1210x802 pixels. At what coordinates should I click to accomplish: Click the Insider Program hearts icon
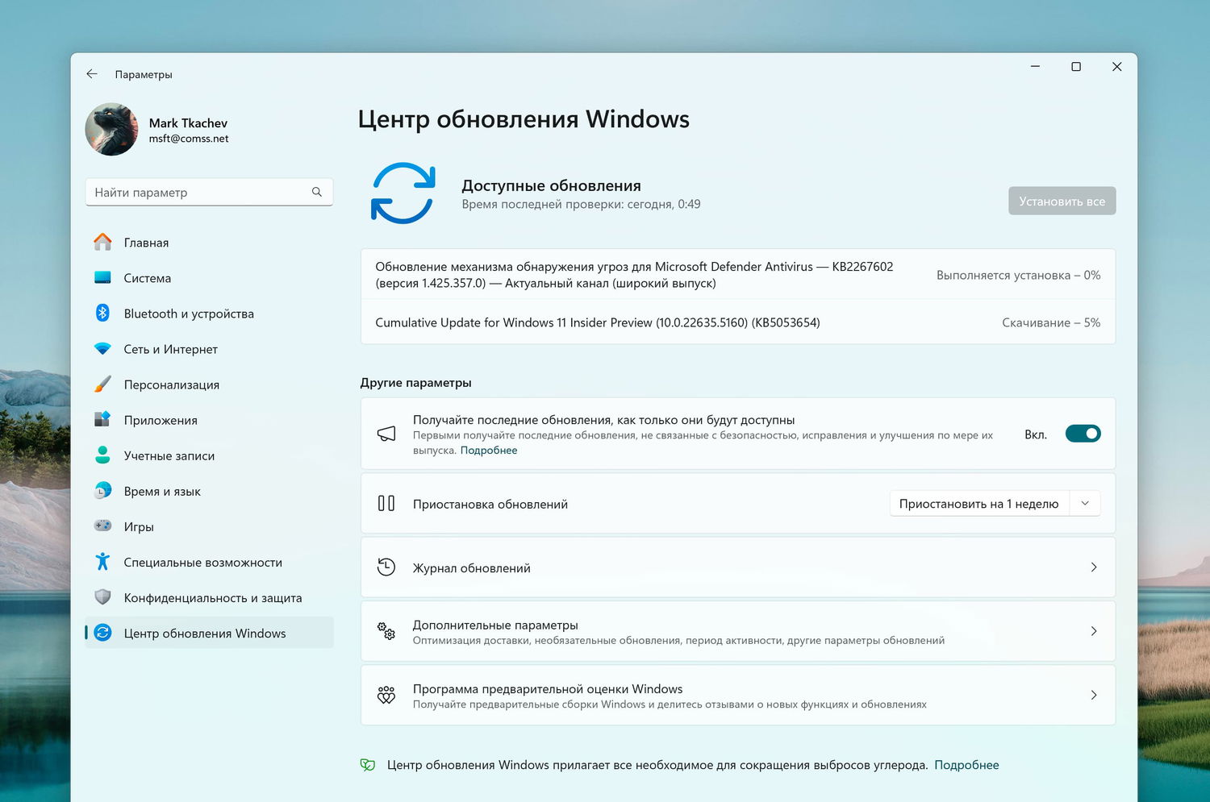386,695
